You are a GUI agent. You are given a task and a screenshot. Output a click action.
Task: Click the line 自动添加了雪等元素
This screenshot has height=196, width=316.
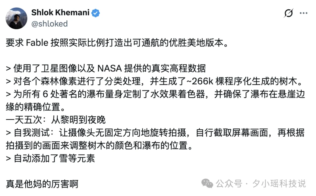tap(50, 159)
